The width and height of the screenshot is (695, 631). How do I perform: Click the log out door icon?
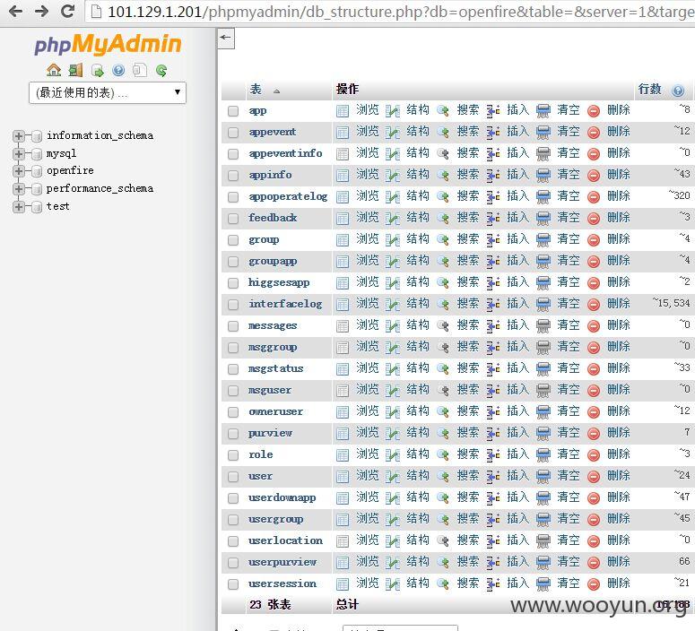click(76, 70)
